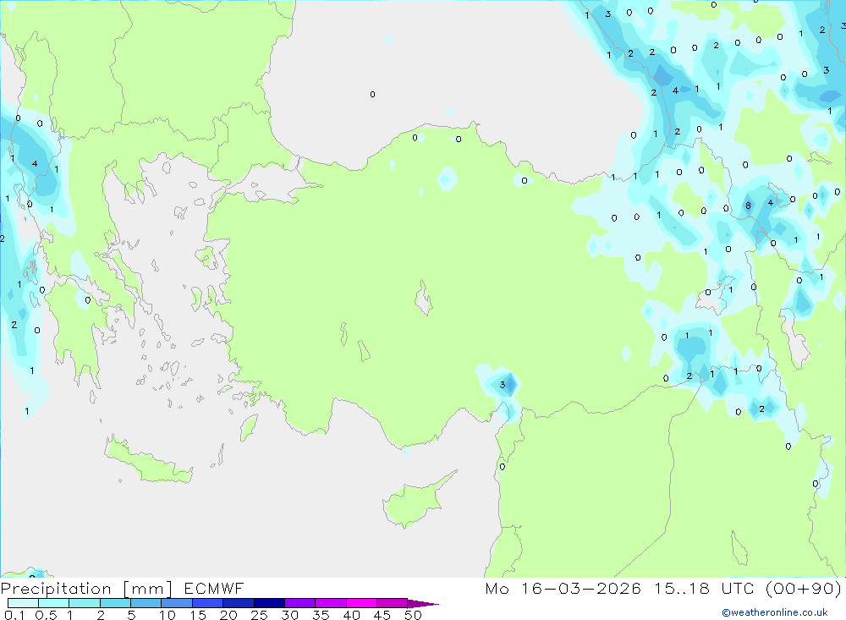Pick the 25–30 mm dark blue swatch
The width and height of the screenshot is (846, 620).
pyautogui.click(x=269, y=603)
